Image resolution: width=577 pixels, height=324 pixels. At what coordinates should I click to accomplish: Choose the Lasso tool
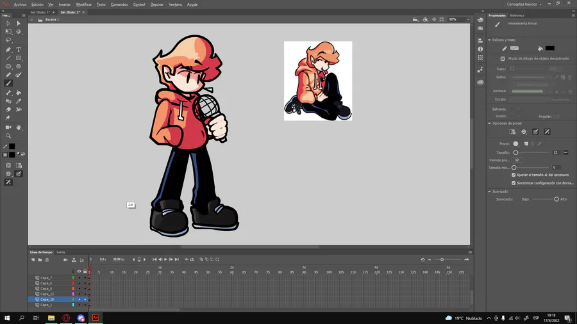(x=8, y=40)
